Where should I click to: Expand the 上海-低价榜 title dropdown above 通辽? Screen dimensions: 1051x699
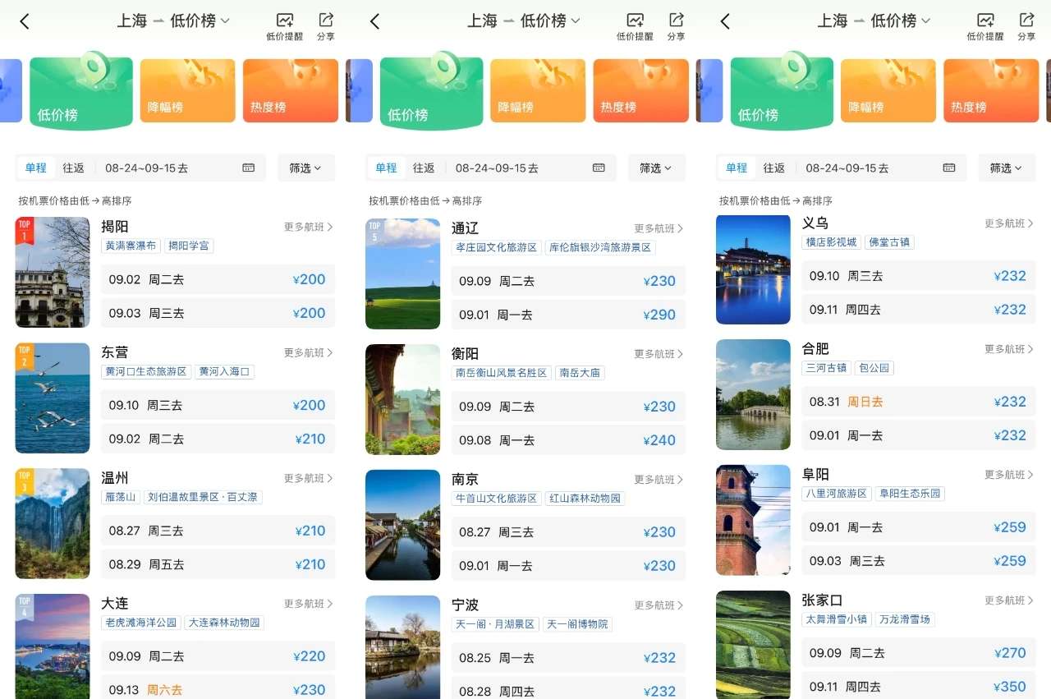(x=524, y=21)
